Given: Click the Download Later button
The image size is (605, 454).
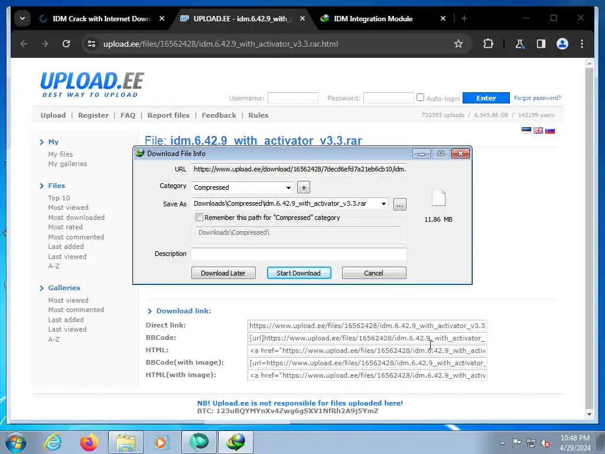Looking at the screenshot, I should (x=223, y=273).
